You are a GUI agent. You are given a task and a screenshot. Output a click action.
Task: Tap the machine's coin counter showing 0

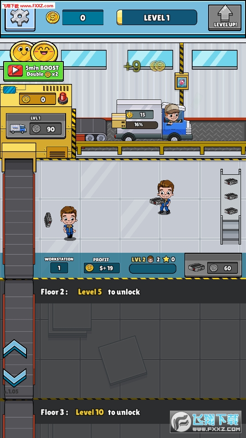click(x=37, y=99)
